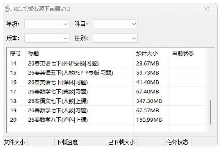219x149 pixels.
Task: Close the RDJ downloader window
Action: tap(206, 9)
